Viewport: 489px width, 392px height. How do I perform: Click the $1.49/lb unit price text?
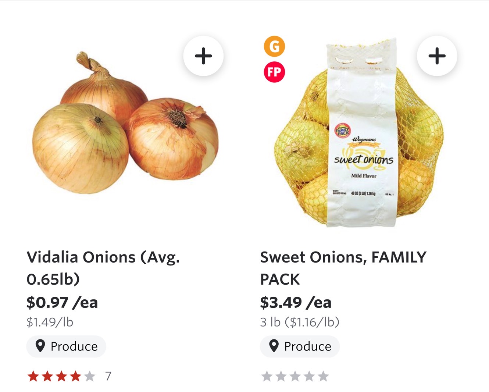tap(50, 322)
